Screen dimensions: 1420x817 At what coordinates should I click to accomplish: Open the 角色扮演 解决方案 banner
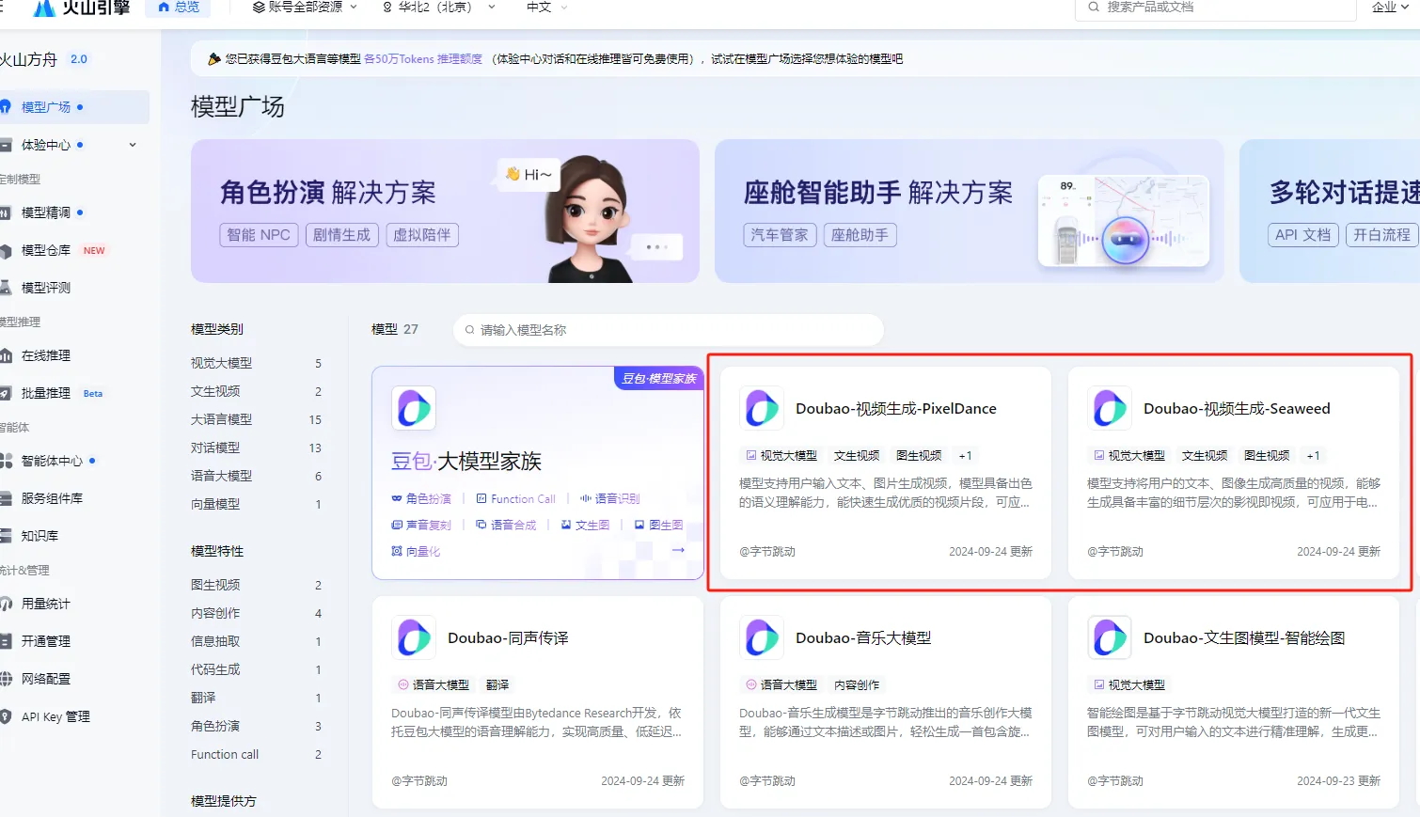pos(445,212)
